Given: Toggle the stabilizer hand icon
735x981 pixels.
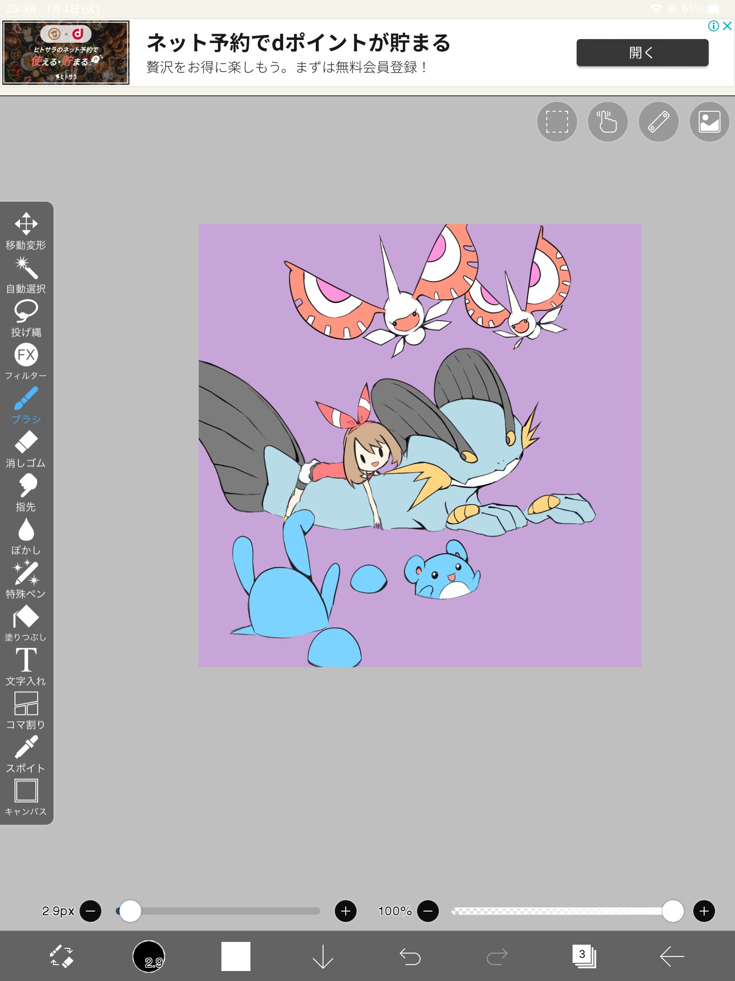Looking at the screenshot, I should [x=608, y=122].
